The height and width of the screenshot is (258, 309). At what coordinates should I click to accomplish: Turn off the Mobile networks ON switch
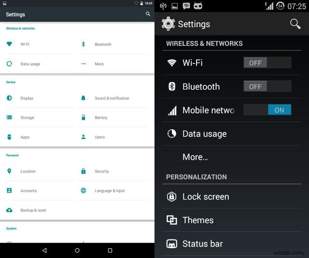267,110
